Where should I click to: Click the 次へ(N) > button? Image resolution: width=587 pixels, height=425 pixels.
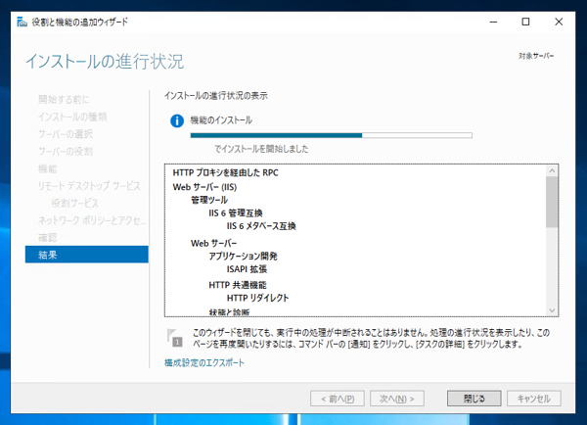click(397, 399)
